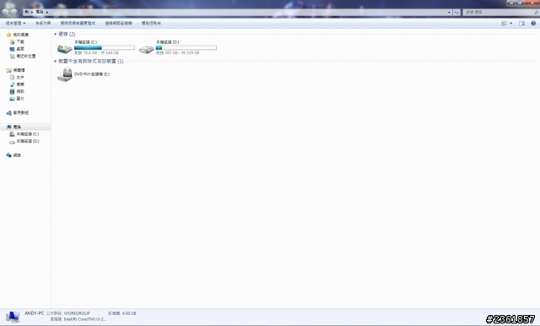Open the Pictures library in the sidebar
The image size is (540, 326).
[x=17, y=99]
